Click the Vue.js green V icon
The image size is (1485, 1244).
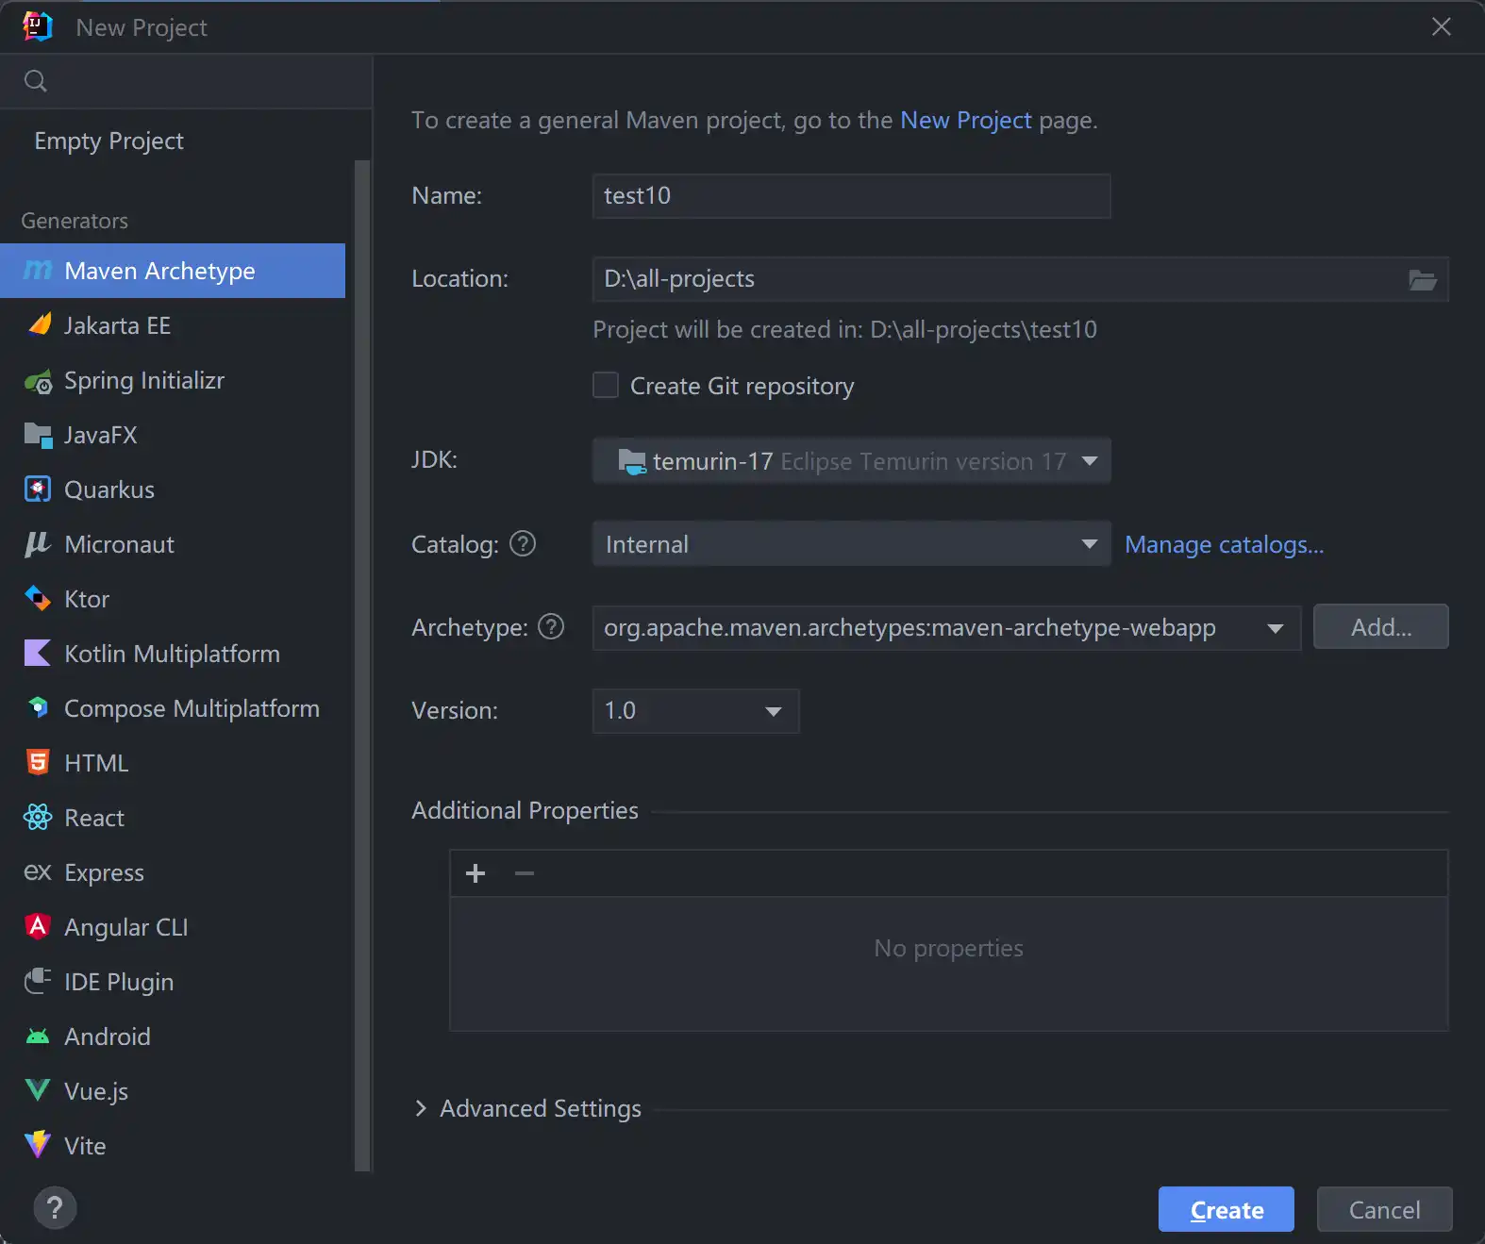coord(38,1090)
